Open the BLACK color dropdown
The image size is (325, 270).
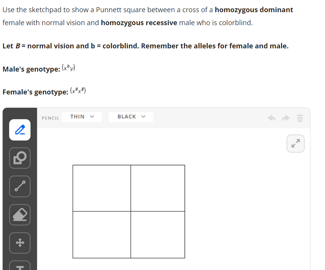click(x=131, y=117)
